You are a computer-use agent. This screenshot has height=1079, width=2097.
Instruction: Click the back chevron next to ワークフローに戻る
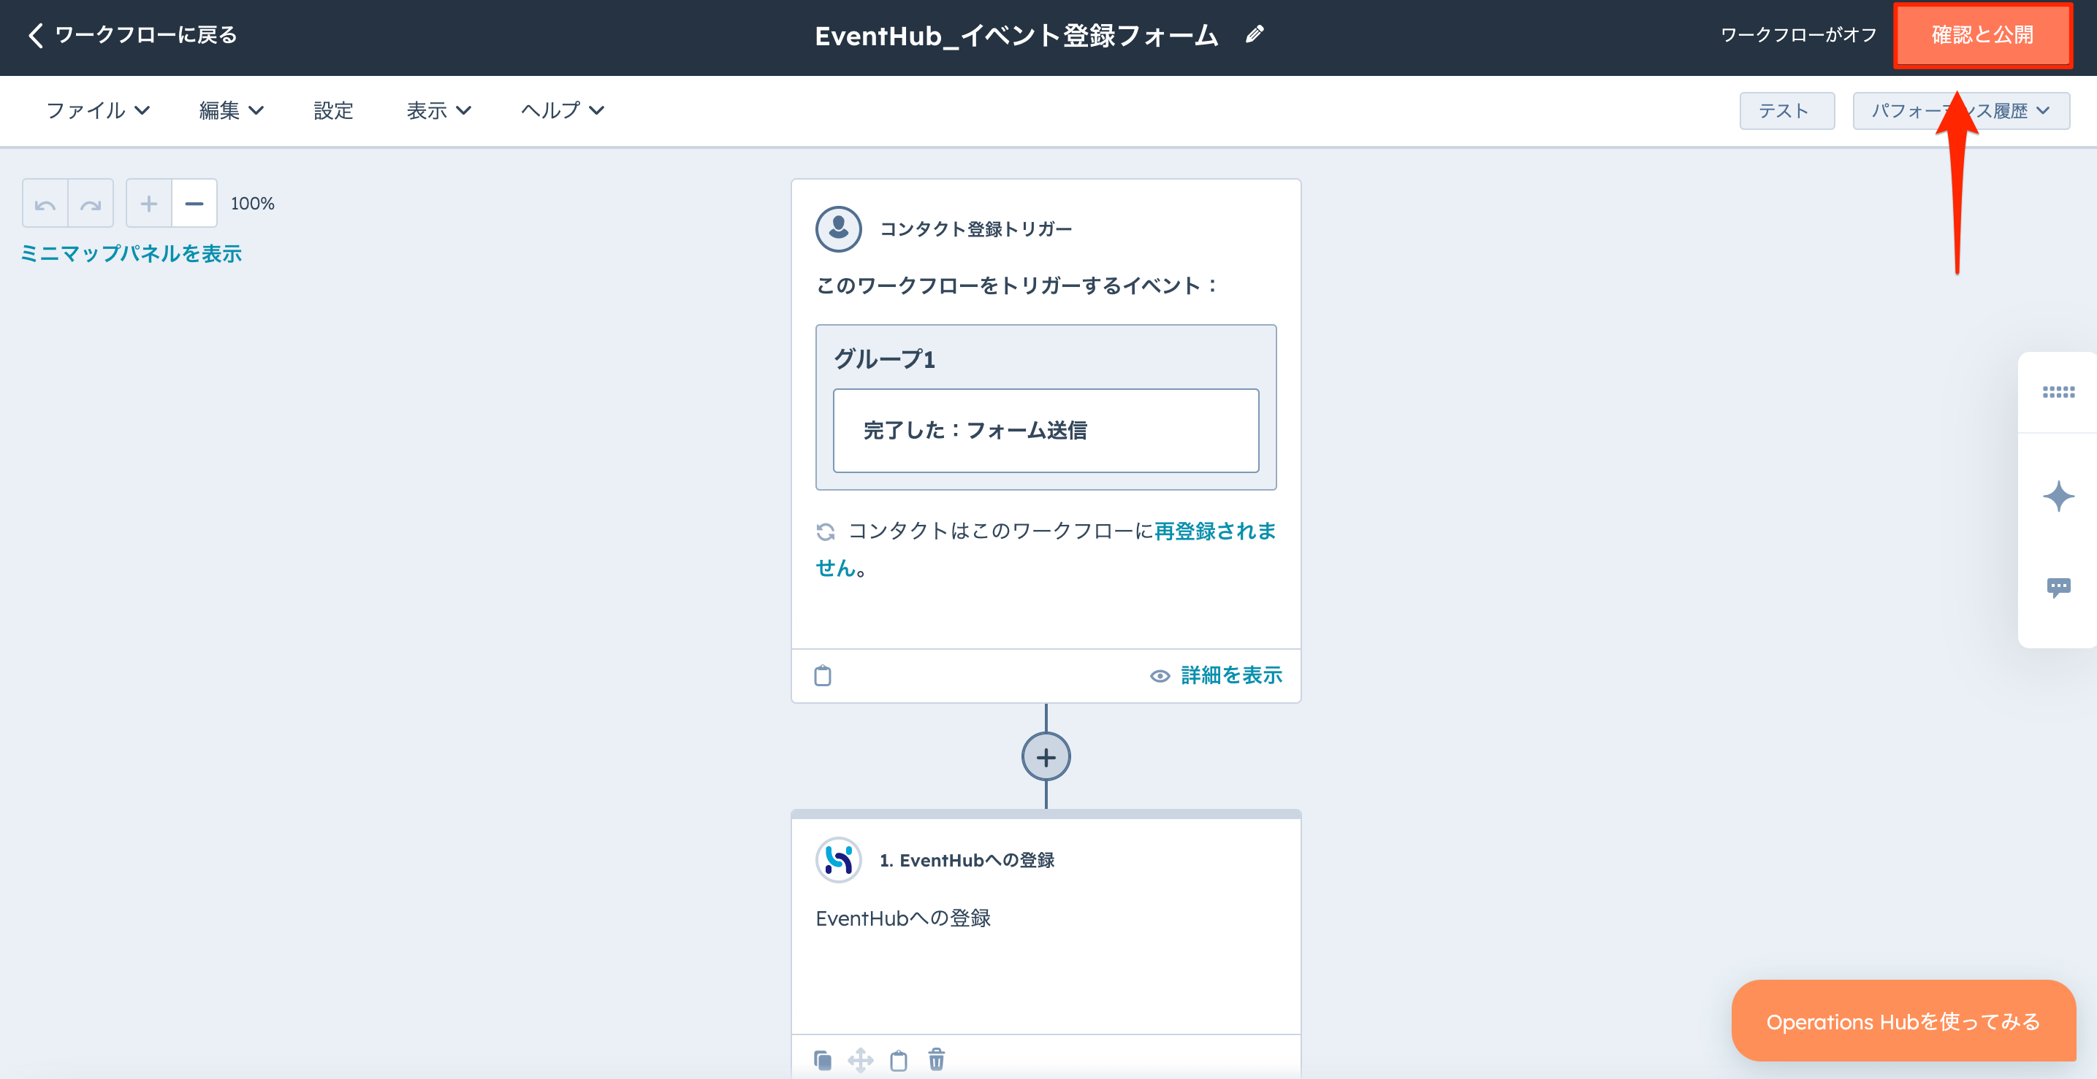35,35
